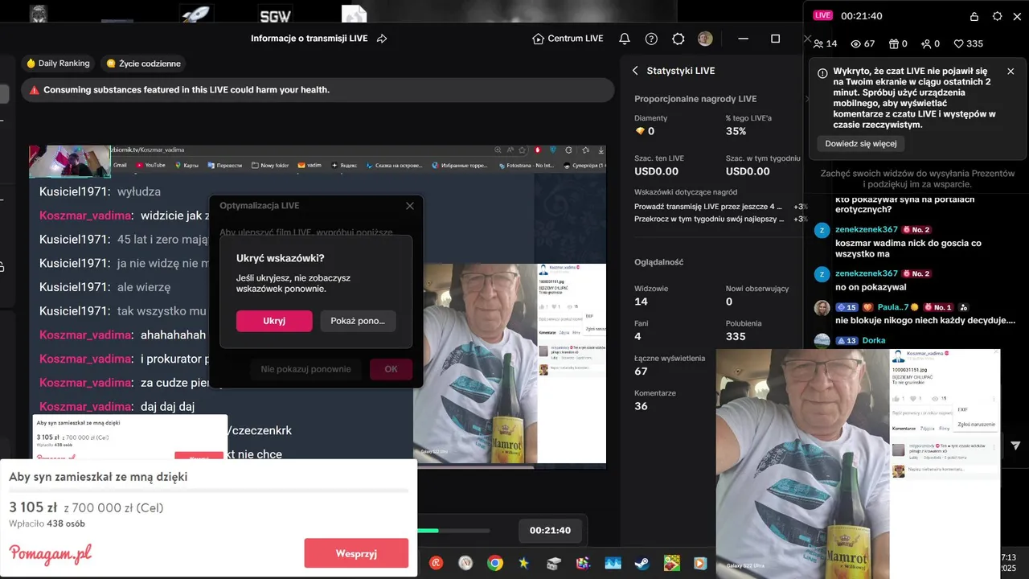Click Polubienia value 335 in stats
The width and height of the screenshot is (1029, 579).
(x=736, y=337)
